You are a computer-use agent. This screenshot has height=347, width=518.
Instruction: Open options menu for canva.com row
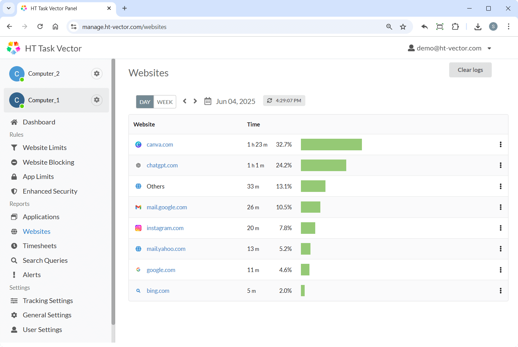[501, 145]
